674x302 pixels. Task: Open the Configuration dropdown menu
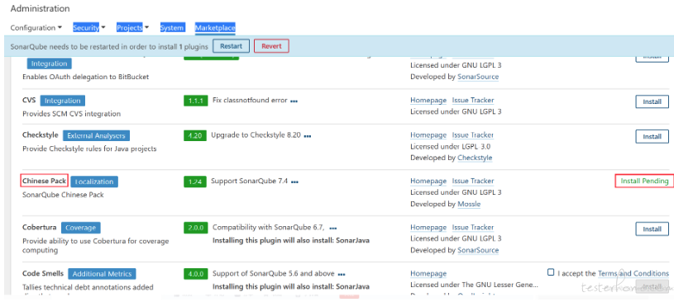[x=36, y=28]
